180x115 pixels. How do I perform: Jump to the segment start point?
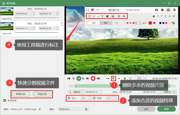coord(69,79)
